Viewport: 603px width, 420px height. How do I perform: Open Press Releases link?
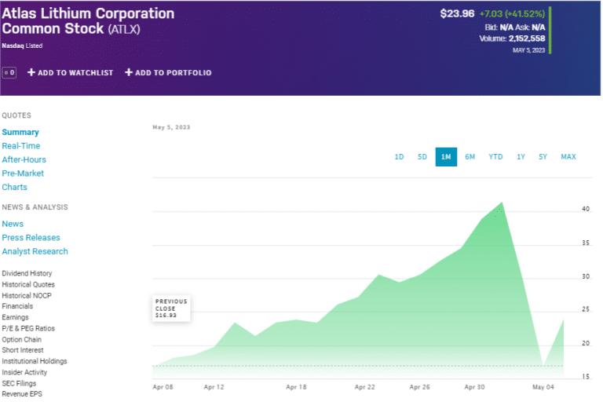[31, 238]
